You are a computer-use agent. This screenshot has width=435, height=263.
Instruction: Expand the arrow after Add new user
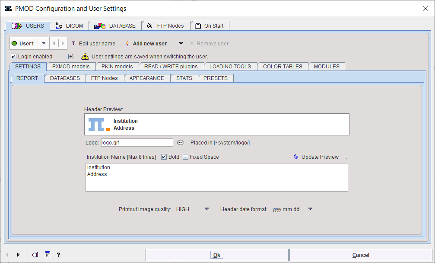[181, 43]
